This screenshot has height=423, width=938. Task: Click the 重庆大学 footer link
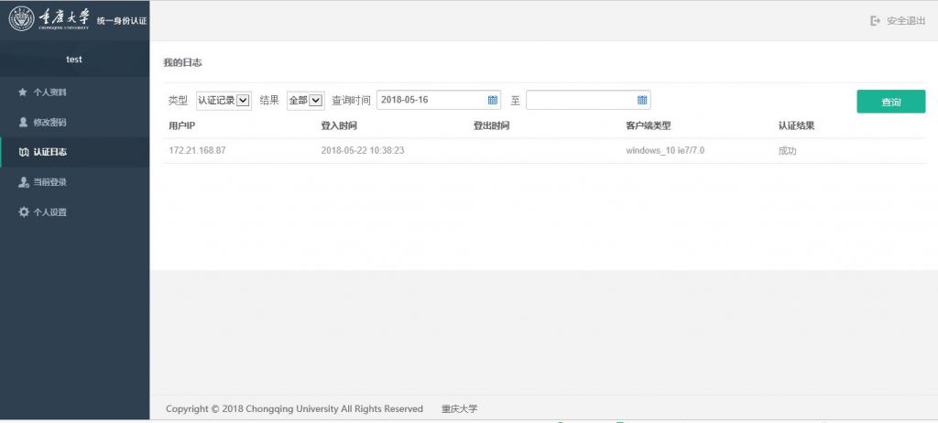(459, 408)
